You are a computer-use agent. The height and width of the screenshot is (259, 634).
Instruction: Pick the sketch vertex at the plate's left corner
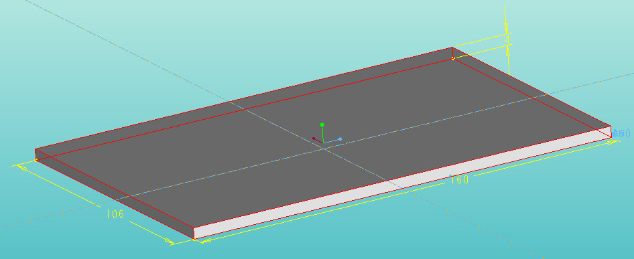pos(36,160)
